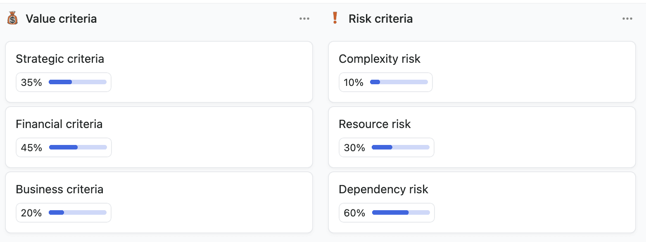Open the ellipsis menu for Risk criteria column
The width and height of the screenshot is (646, 242).
(627, 18)
